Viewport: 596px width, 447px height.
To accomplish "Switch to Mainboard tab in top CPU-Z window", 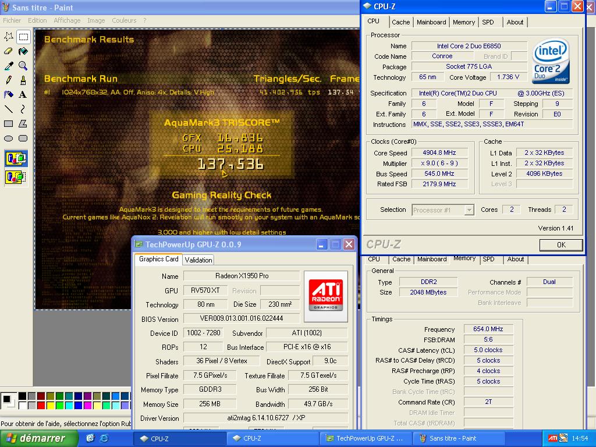I will point(431,22).
